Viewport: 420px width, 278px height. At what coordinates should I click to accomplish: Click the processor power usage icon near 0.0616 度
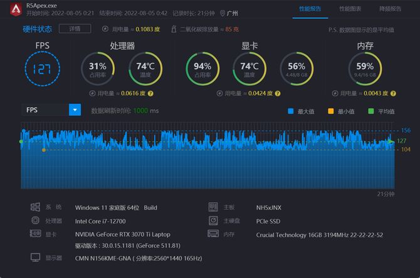92,93
